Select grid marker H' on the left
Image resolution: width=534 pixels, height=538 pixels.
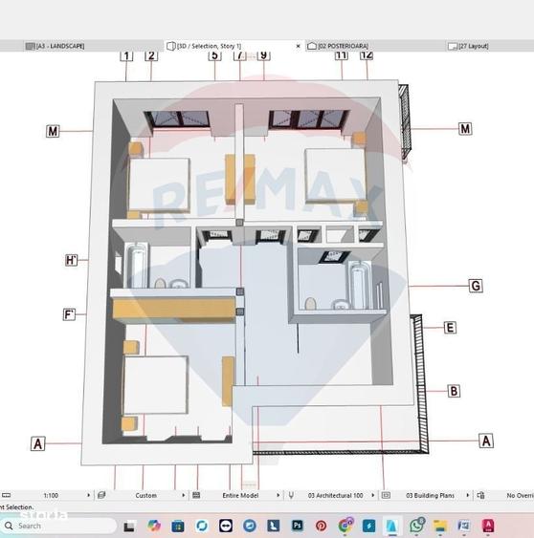(72, 261)
